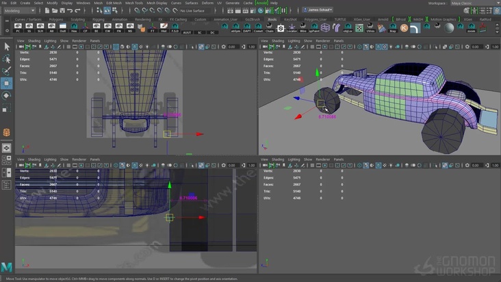The height and width of the screenshot is (282, 501).
Task: Expand the James Schauf account dropdown
Action: (317, 11)
